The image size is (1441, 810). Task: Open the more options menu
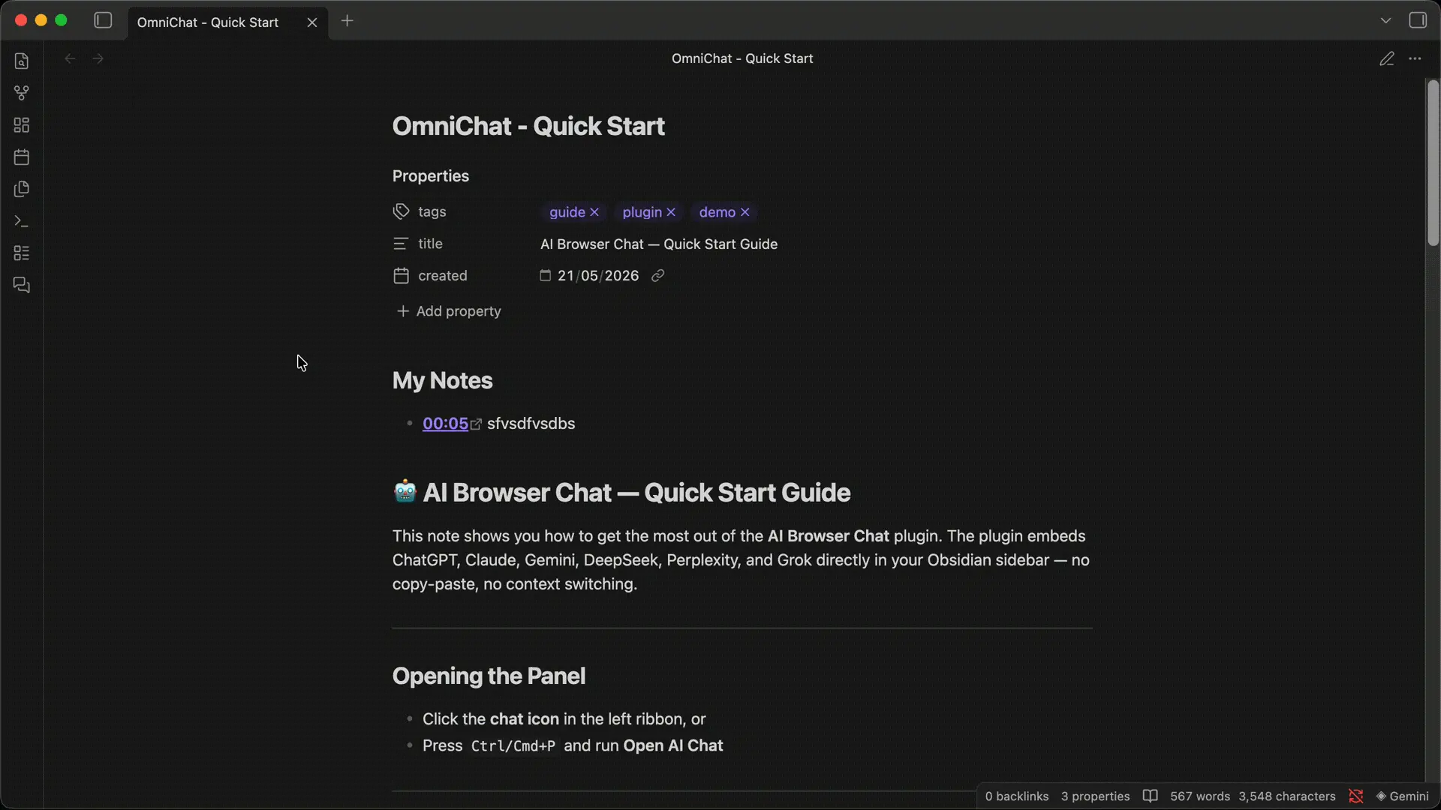click(1415, 58)
